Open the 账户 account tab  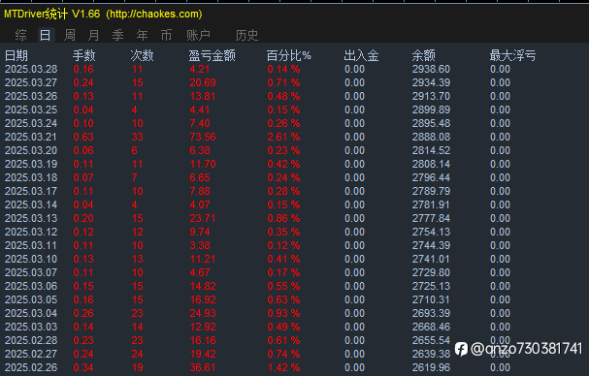pyautogui.click(x=198, y=35)
